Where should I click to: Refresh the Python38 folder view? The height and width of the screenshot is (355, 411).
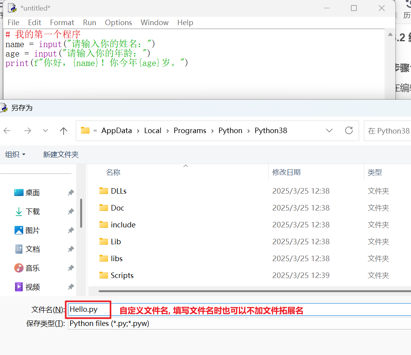(349, 130)
